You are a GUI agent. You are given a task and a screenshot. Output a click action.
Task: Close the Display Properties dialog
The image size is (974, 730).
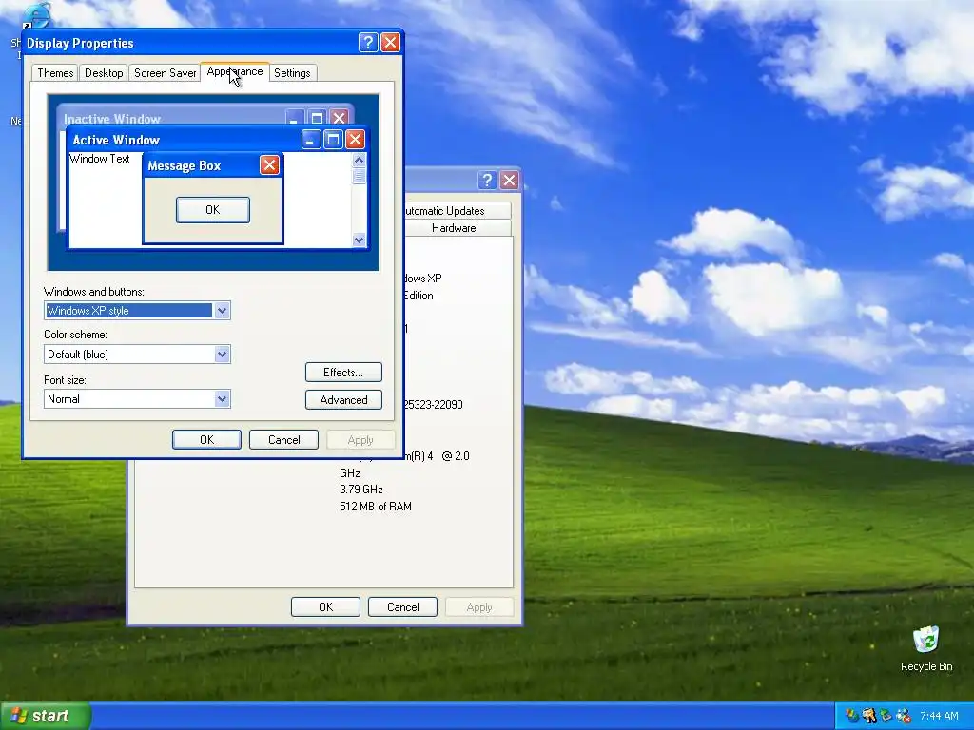(390, 42)
